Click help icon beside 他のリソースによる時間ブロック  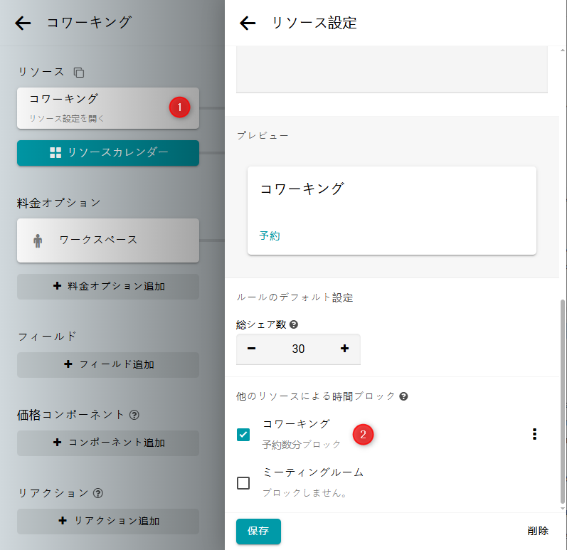(x=403, y=396)
